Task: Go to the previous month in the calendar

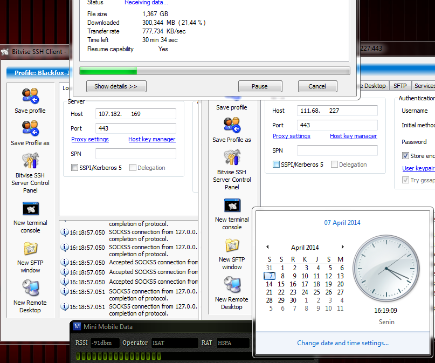Action: tap(267, 247)
